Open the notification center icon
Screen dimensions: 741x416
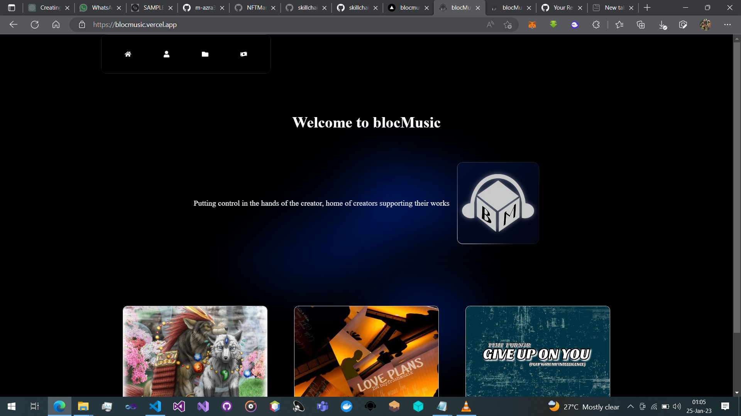point(725,406)
